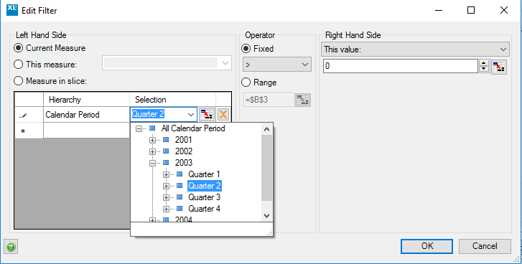
Task: Toggle the Quarter 2 selection dropdown arrow
Action: point(191,115)
